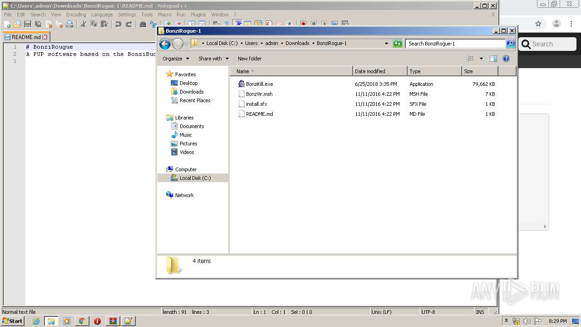Paste clipboard using Notepad++ toolbar icon
This screenshot has height=327, width=581.
click(x=104, y=24)
